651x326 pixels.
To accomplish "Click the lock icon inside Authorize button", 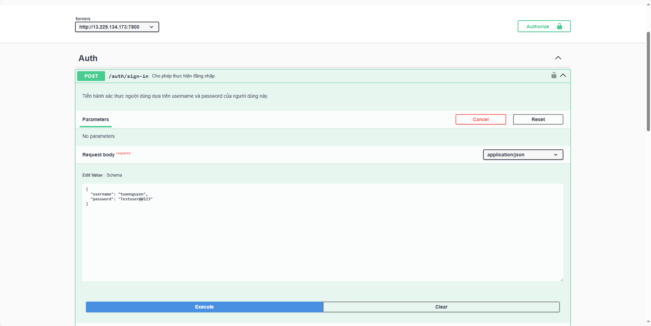I will [559, 27].
